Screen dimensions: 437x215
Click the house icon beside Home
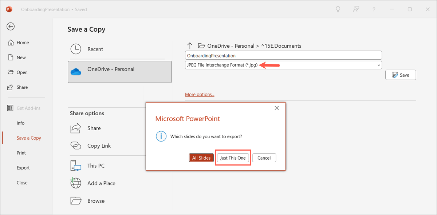click(11, 43)
